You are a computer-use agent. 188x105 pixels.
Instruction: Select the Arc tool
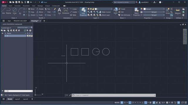click(20, 11)
